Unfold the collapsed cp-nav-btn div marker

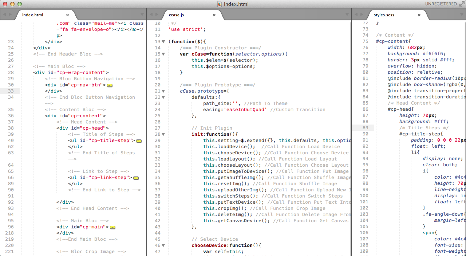tap(110, 85)
